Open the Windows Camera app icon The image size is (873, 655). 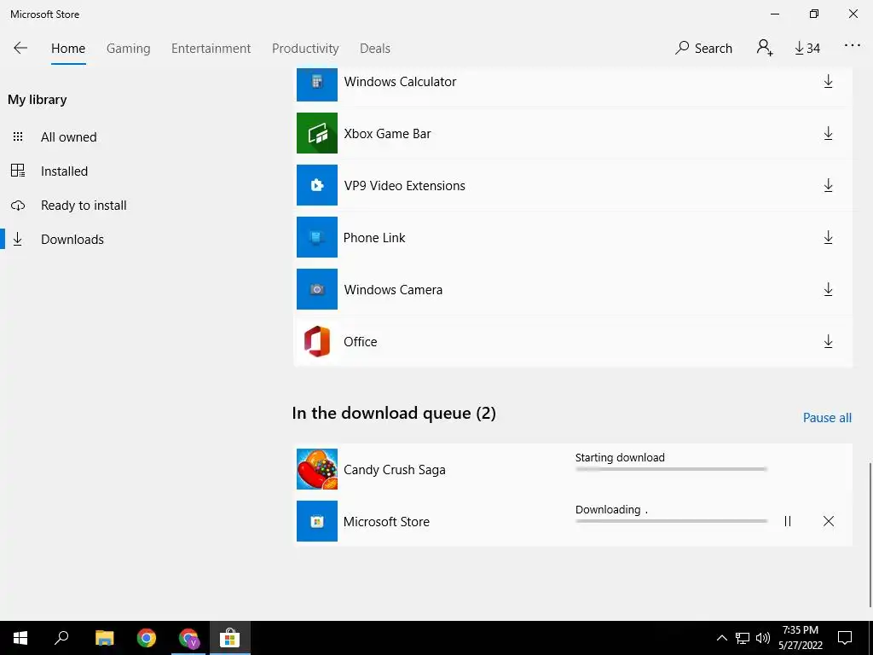pyautogui.click(x=317, y=289)
